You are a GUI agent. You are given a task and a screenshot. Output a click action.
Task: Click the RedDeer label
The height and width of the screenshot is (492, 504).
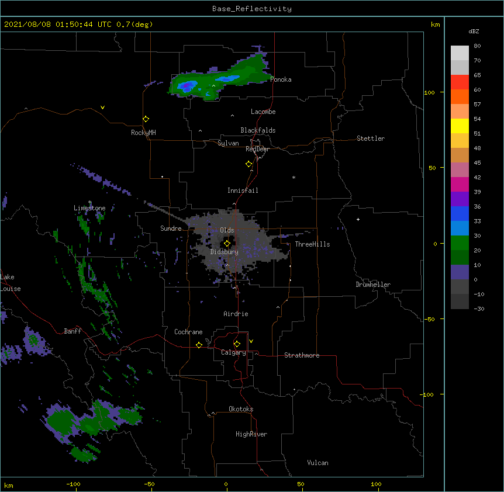click(x=257, y=149)
